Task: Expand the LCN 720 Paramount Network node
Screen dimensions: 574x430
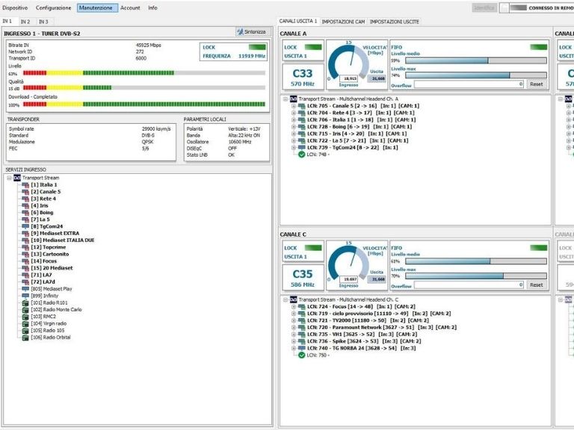Action: coord(294,328)
